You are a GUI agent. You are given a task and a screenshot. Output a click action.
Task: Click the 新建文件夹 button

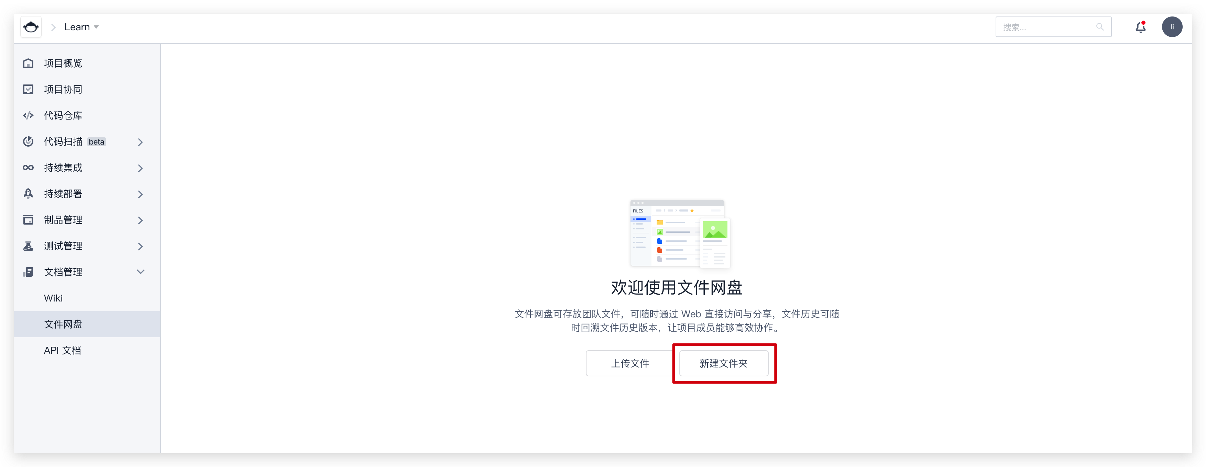point(723,363)
